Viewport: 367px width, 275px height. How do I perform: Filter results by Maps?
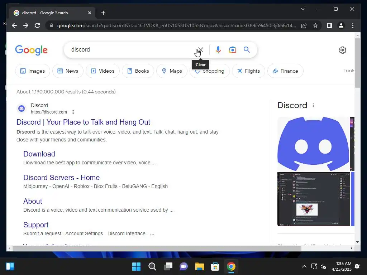point(172,71)
